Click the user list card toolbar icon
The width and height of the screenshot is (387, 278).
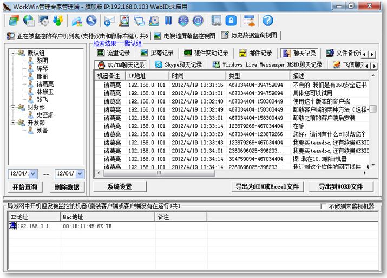[249, 21]
